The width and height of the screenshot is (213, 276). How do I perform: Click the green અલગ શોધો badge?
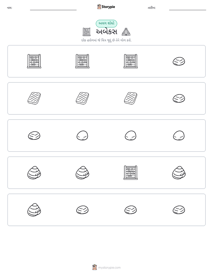point(106,23)
